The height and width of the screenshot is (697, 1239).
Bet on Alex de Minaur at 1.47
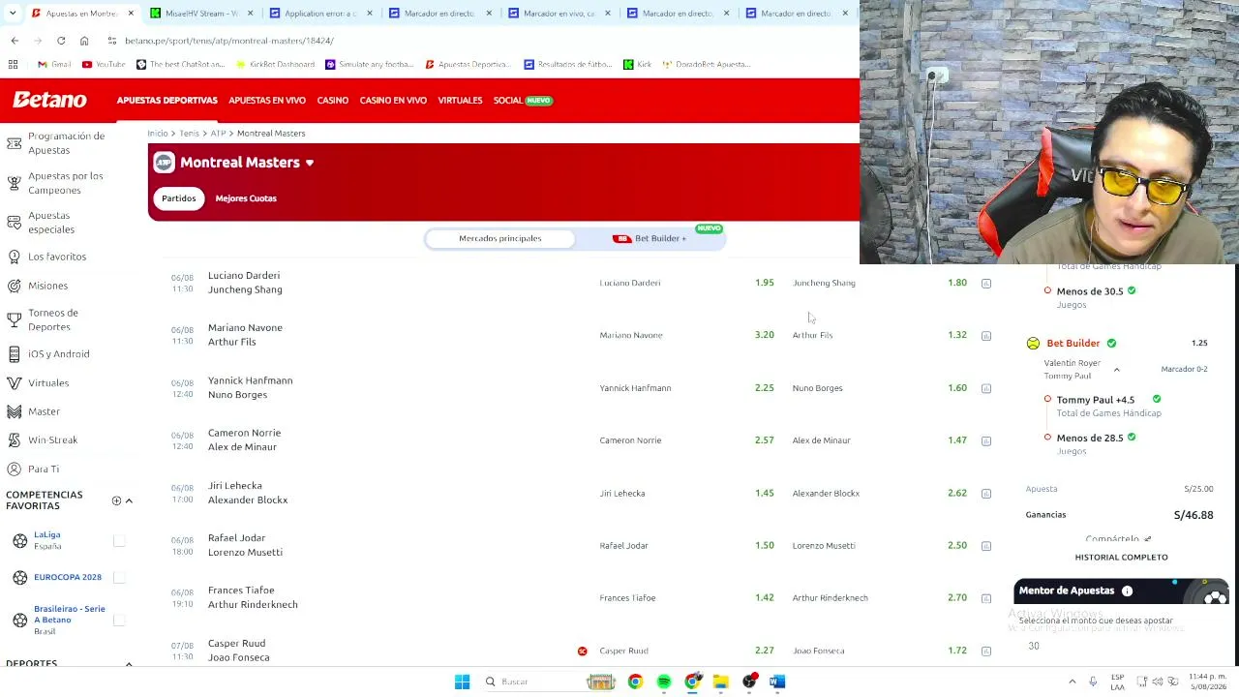pos(957,440)
